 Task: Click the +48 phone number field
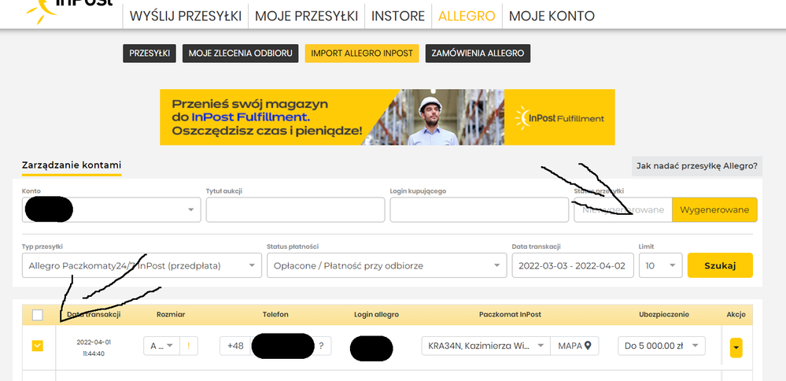coord(275,346)
